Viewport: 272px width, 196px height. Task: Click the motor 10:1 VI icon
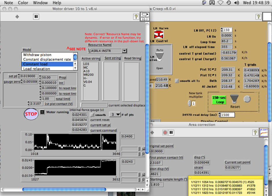point(145,17)
